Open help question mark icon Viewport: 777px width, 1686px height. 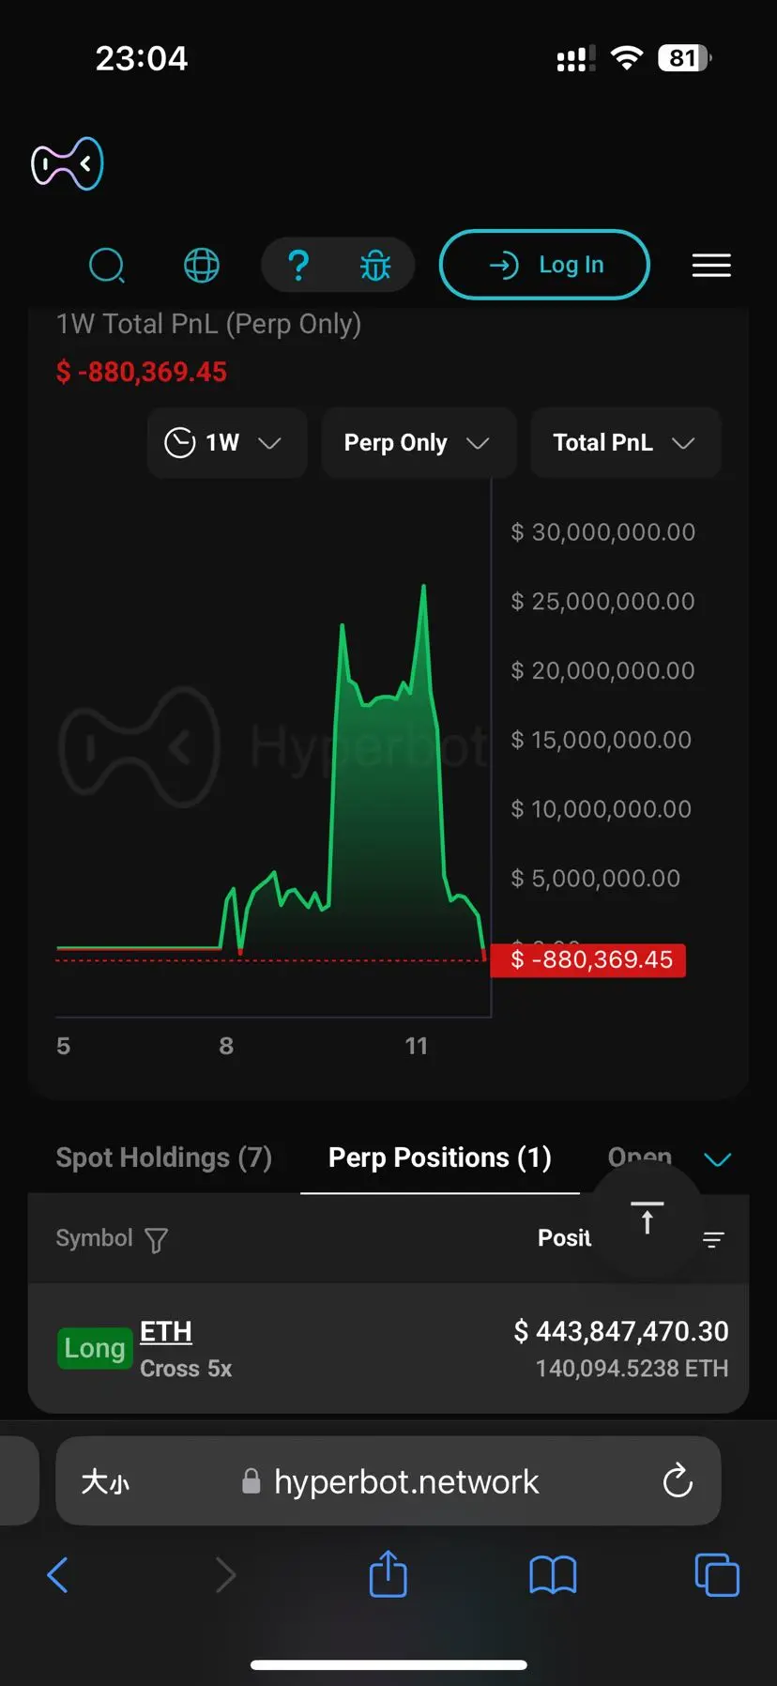pyautogui.click(x=298, y=266)
